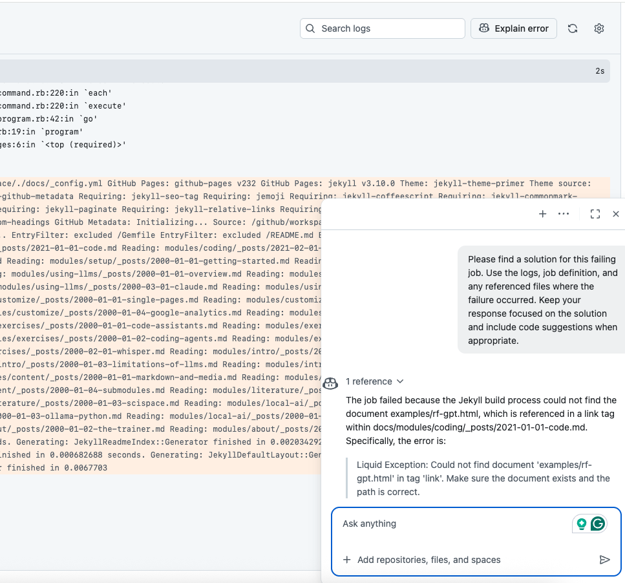Screen dimensions: 625x583
Task: Click the Explain error button
Action: [514, 28]
